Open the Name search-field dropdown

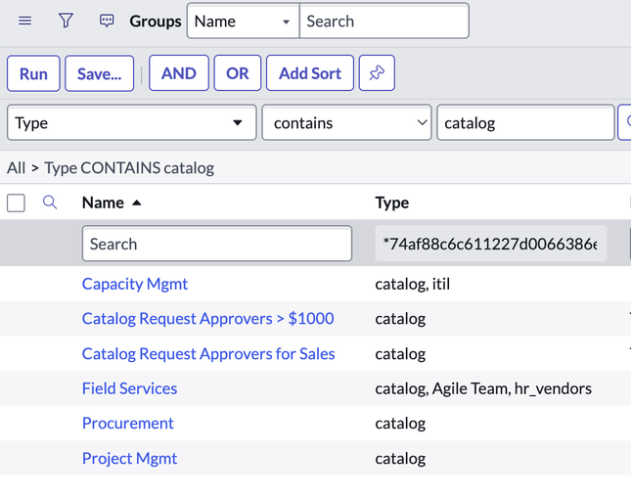click(243, 21)
